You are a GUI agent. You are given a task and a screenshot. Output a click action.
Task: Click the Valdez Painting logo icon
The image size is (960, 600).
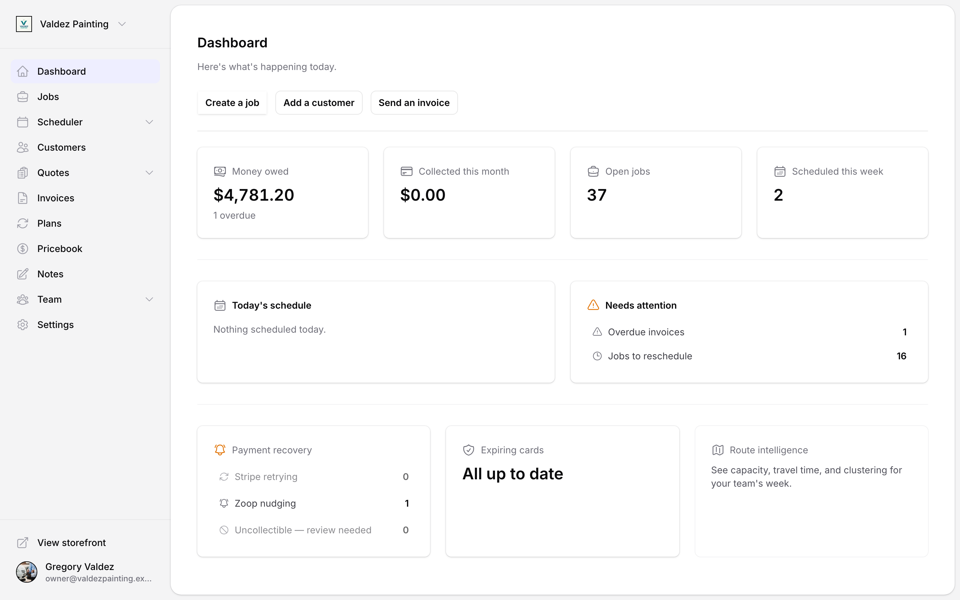(x=24, y=24)
